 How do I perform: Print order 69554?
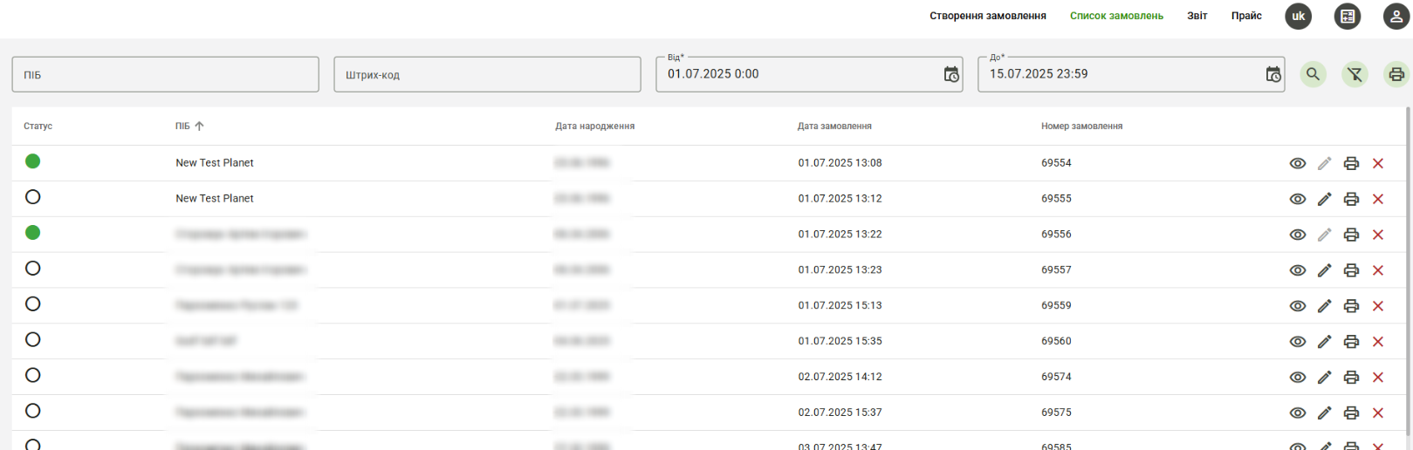click(x=1351, y=163)
